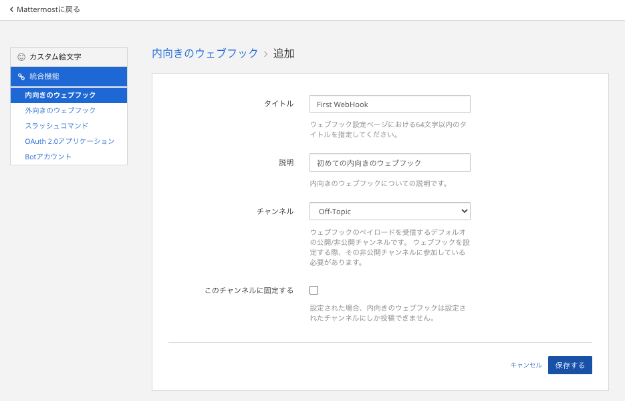Open OAuth 2.0アプリケーション sidebar item
The height and width of the screenshot is (401, 625).
(70, 141)
